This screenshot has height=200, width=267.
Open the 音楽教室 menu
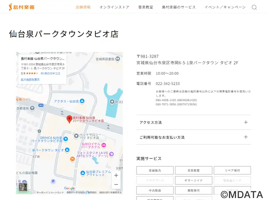click(x=146, y=7)
